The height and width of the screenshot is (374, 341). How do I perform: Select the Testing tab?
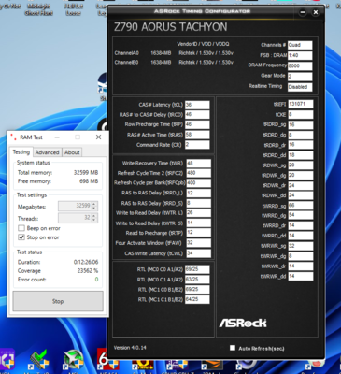click(x=21, y=151)
